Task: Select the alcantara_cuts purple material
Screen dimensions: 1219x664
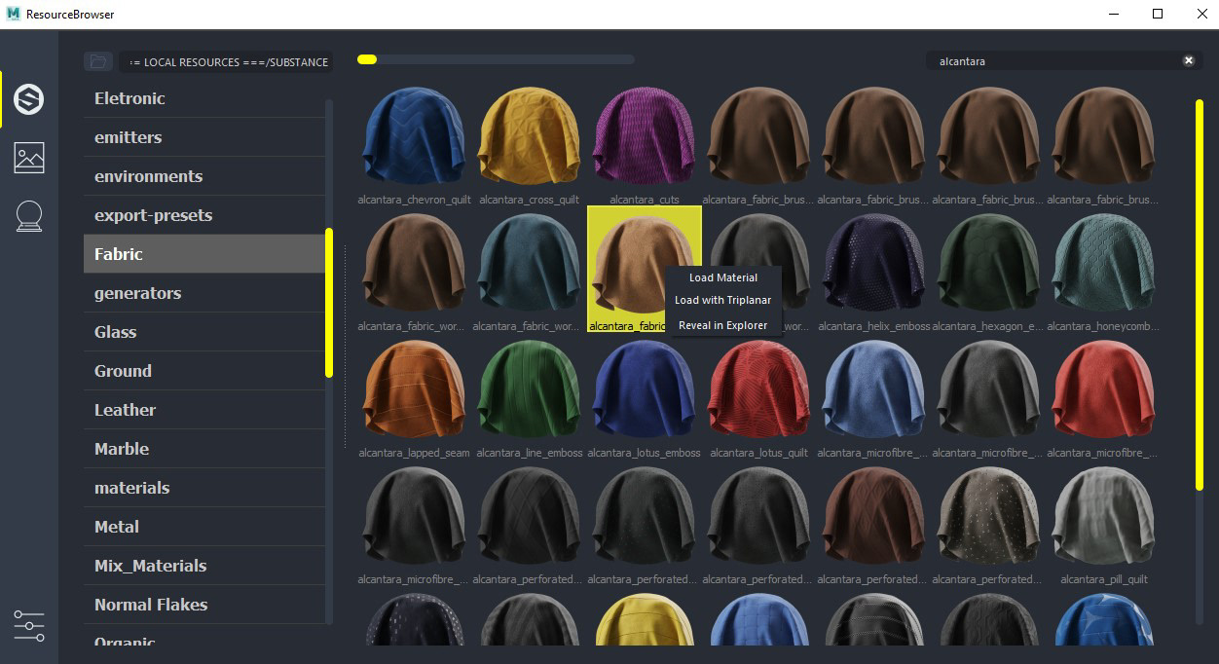Action: [644, 137]
